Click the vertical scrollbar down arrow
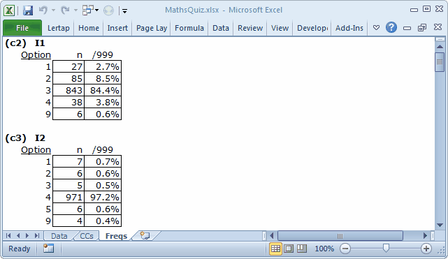Screen dimensions: 448x259 tap(440, 225)
